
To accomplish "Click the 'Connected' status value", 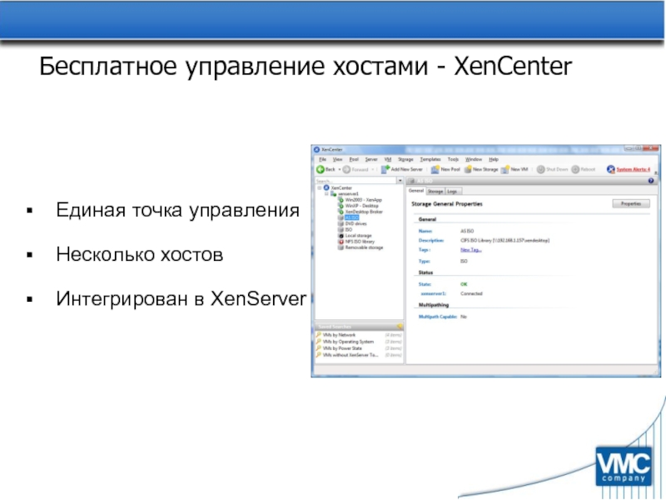I will click(x=471, y=294).
